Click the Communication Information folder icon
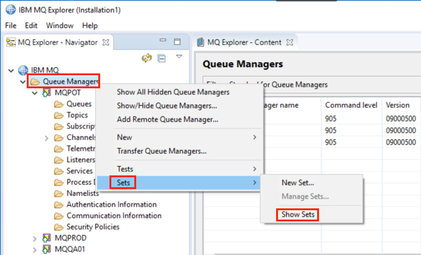The height and width of the screenshot is (255, 421). tap(58, 216)
